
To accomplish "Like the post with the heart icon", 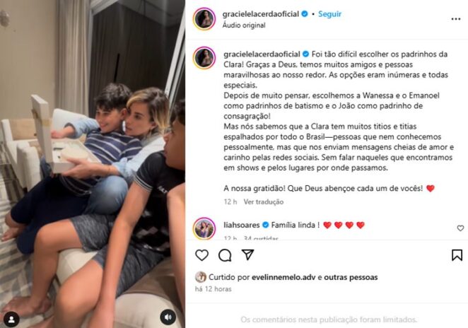I will pos(201,255).
